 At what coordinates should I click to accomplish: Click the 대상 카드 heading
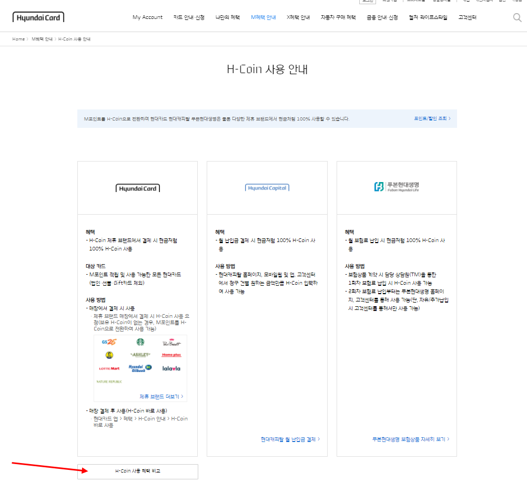[95, 266]
